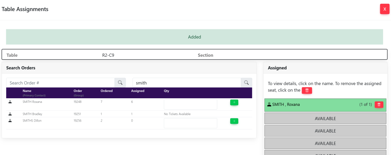
Task: Add seat using green plus for order 19248
Action: (x=234, y=102)
